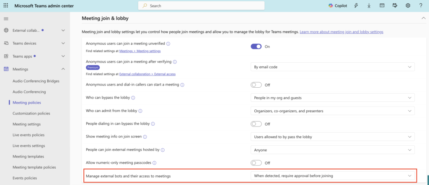Open the external bots access dropdown
The width and height of the screenshot is (429, 185).
pos(333,176)
